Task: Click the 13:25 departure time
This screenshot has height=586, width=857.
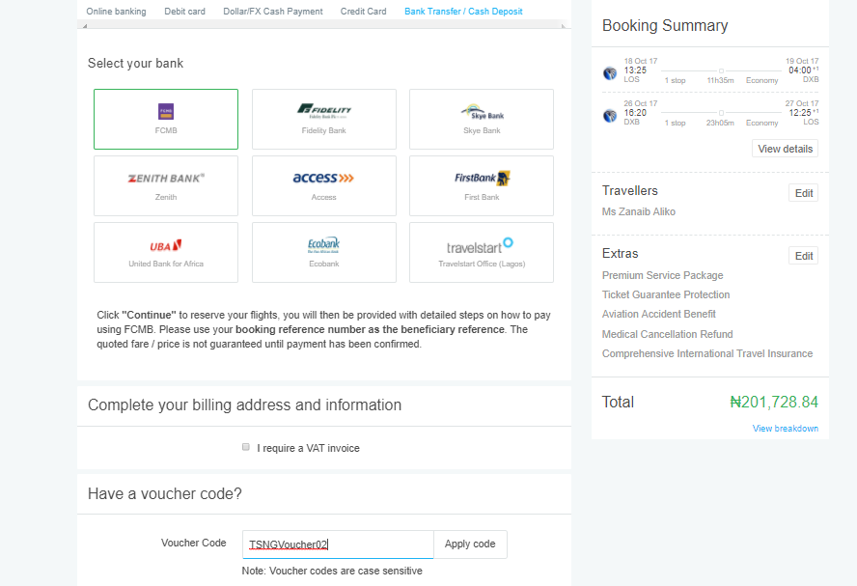Action: pos(635,70)
